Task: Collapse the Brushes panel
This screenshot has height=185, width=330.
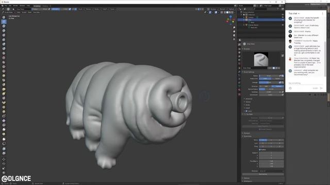Action: click(x=246, y=49)
